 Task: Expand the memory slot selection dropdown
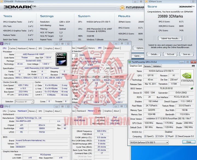tap(76, 55)
